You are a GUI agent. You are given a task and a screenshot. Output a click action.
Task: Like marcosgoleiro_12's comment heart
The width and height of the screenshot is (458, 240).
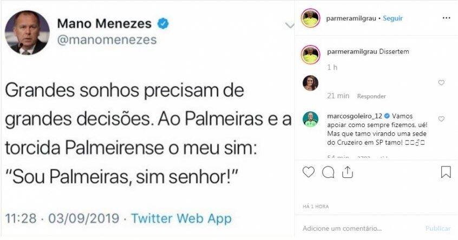click(441, 119)
